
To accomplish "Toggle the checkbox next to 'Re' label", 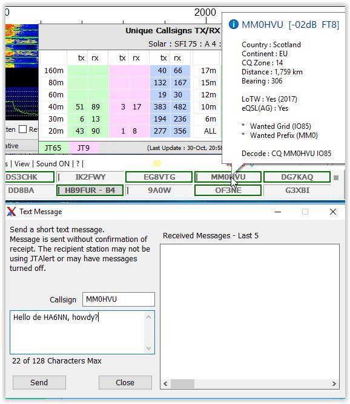I will (x=22, y=129).
